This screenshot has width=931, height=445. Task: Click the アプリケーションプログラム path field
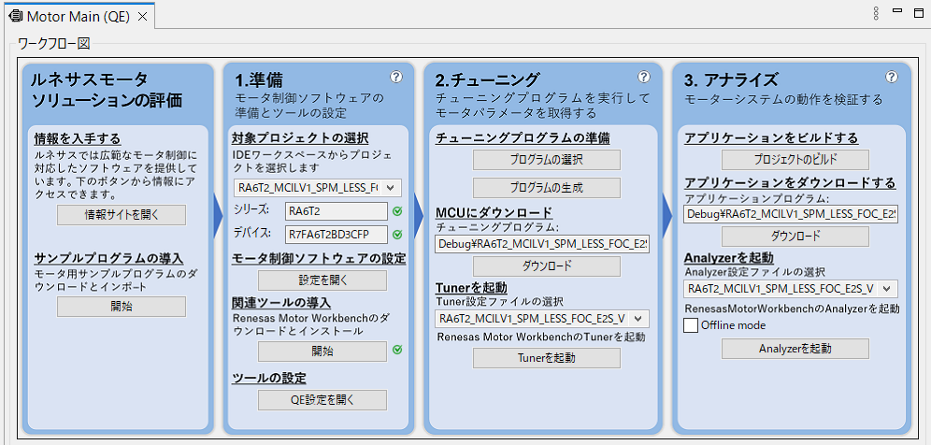click(791, 214)
